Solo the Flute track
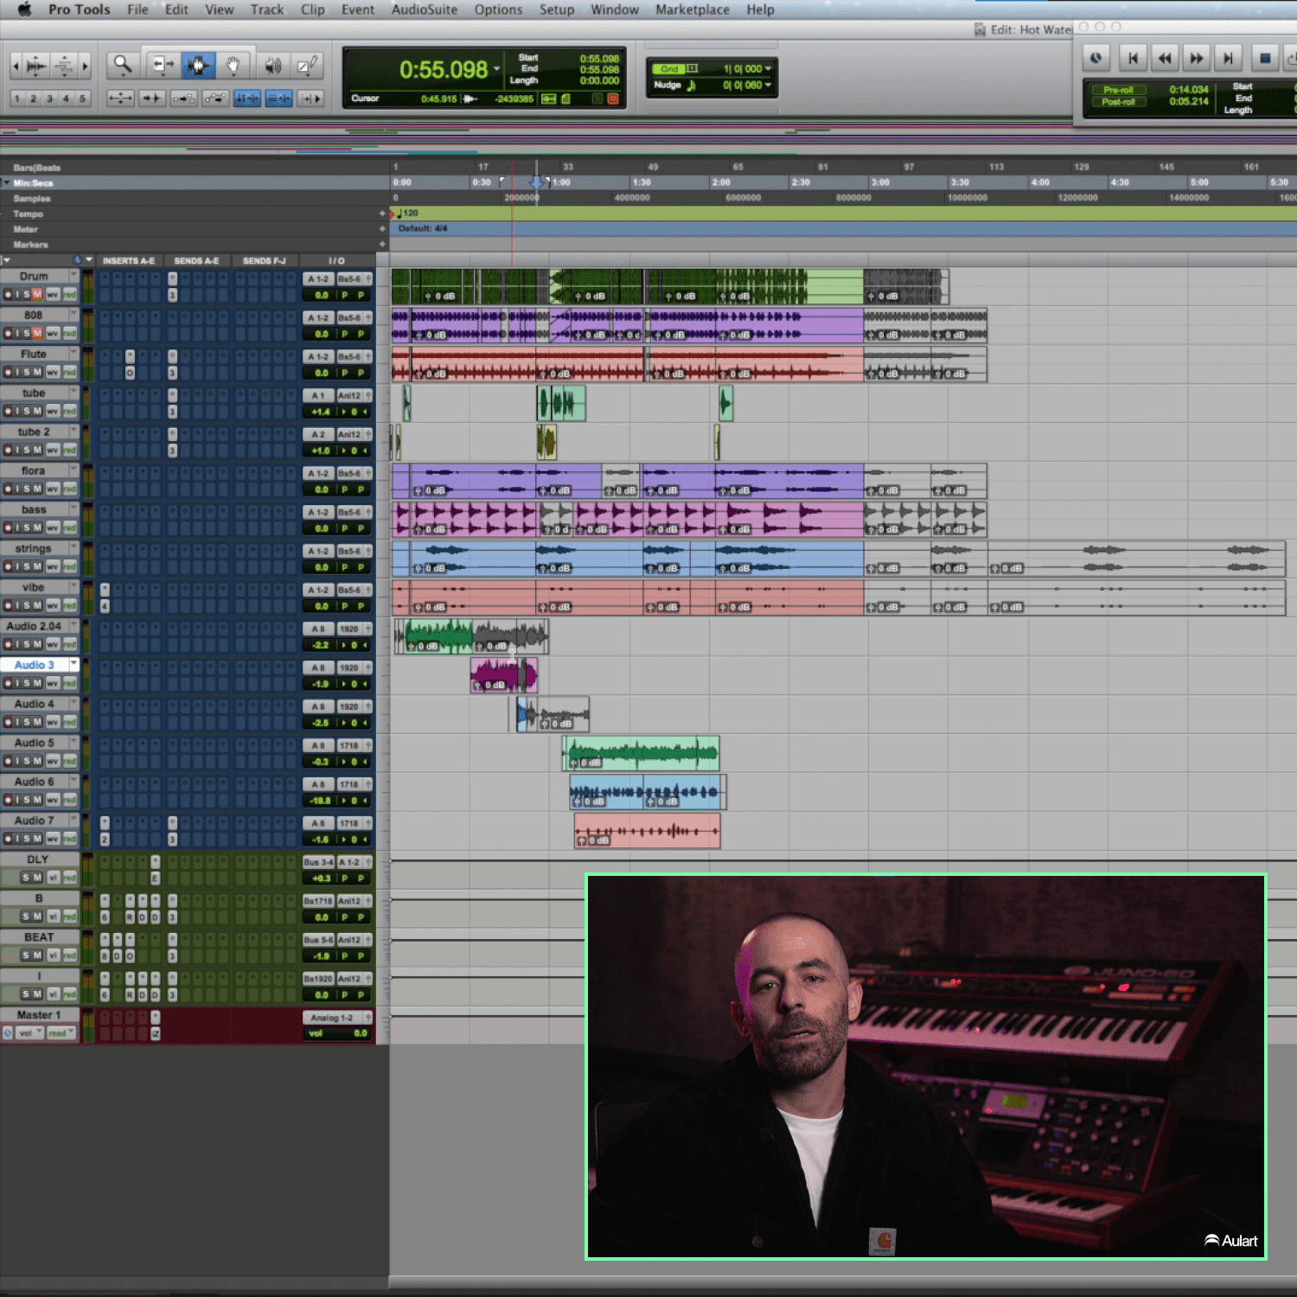The height and width of the screenshot is (1297, 1297). pos(27,373)
